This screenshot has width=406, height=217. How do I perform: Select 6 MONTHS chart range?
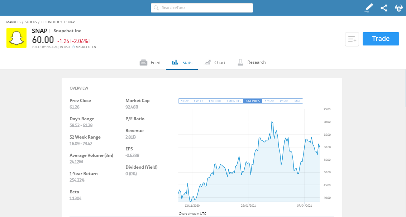click(x=253, y=101)
